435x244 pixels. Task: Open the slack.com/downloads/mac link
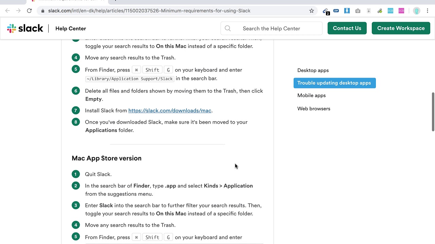pyautogui.click(x=170, y=110)
